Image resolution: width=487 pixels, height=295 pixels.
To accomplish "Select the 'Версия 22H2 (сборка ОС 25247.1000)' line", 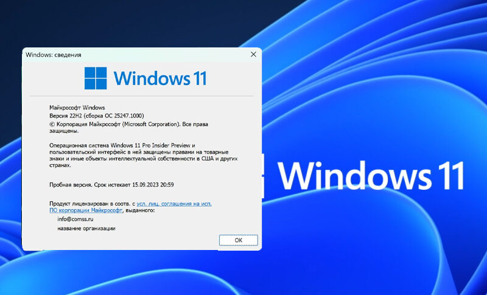I will point(97,116).
